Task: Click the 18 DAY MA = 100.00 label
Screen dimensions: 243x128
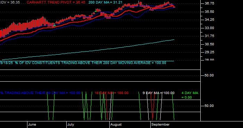Action: coord(111,93)
